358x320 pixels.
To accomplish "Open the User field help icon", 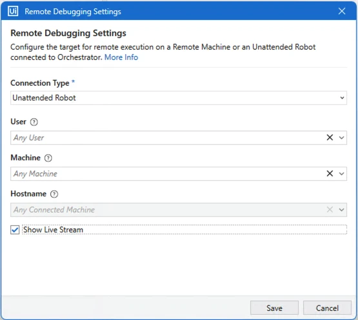I will (x=34, y=122).
